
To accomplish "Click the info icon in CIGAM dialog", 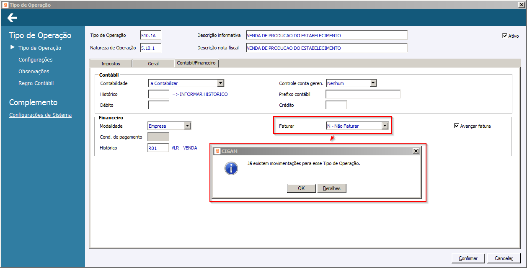I will coord(231,168).
